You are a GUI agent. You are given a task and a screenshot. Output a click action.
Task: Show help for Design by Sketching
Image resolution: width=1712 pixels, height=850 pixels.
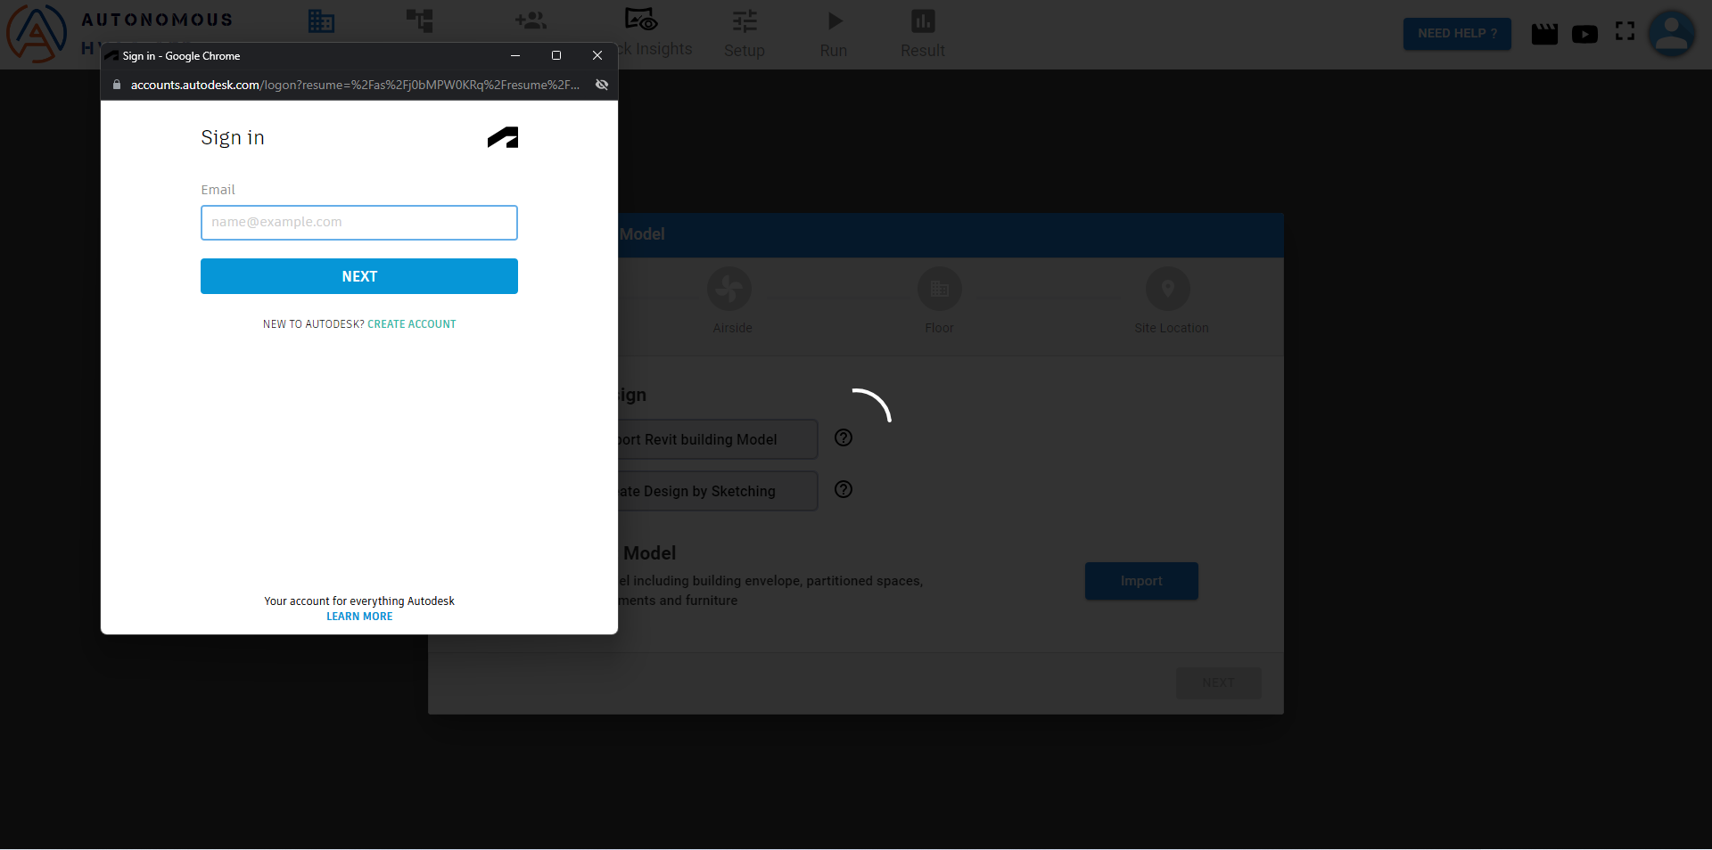tap(844, 489)
